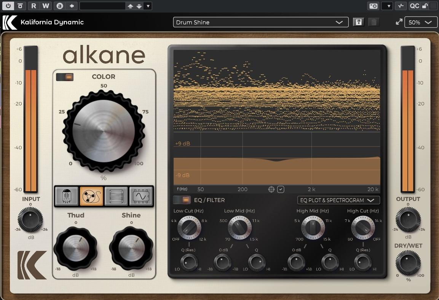
Task: Click the large COLOR percentage knob
Action: pos(104,131)
